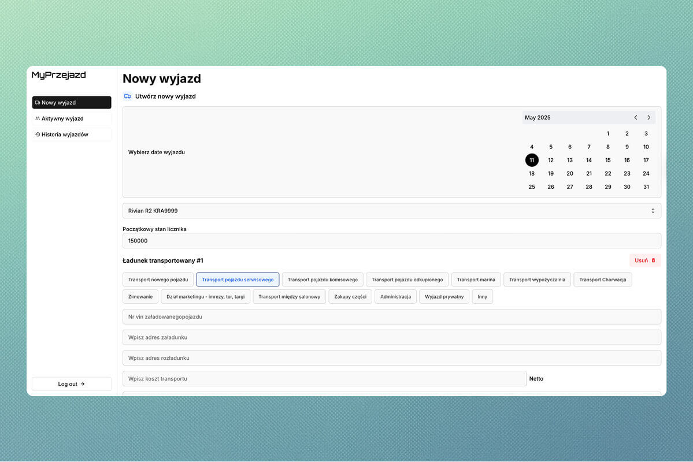Viewport: 693px width, 462px height.
Task: Open Historia wyjazdów in the sidebar
Action: [72, 135]
